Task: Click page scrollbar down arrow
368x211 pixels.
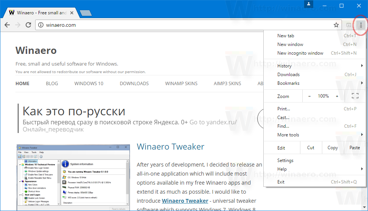Action: (x=364, y=207)
